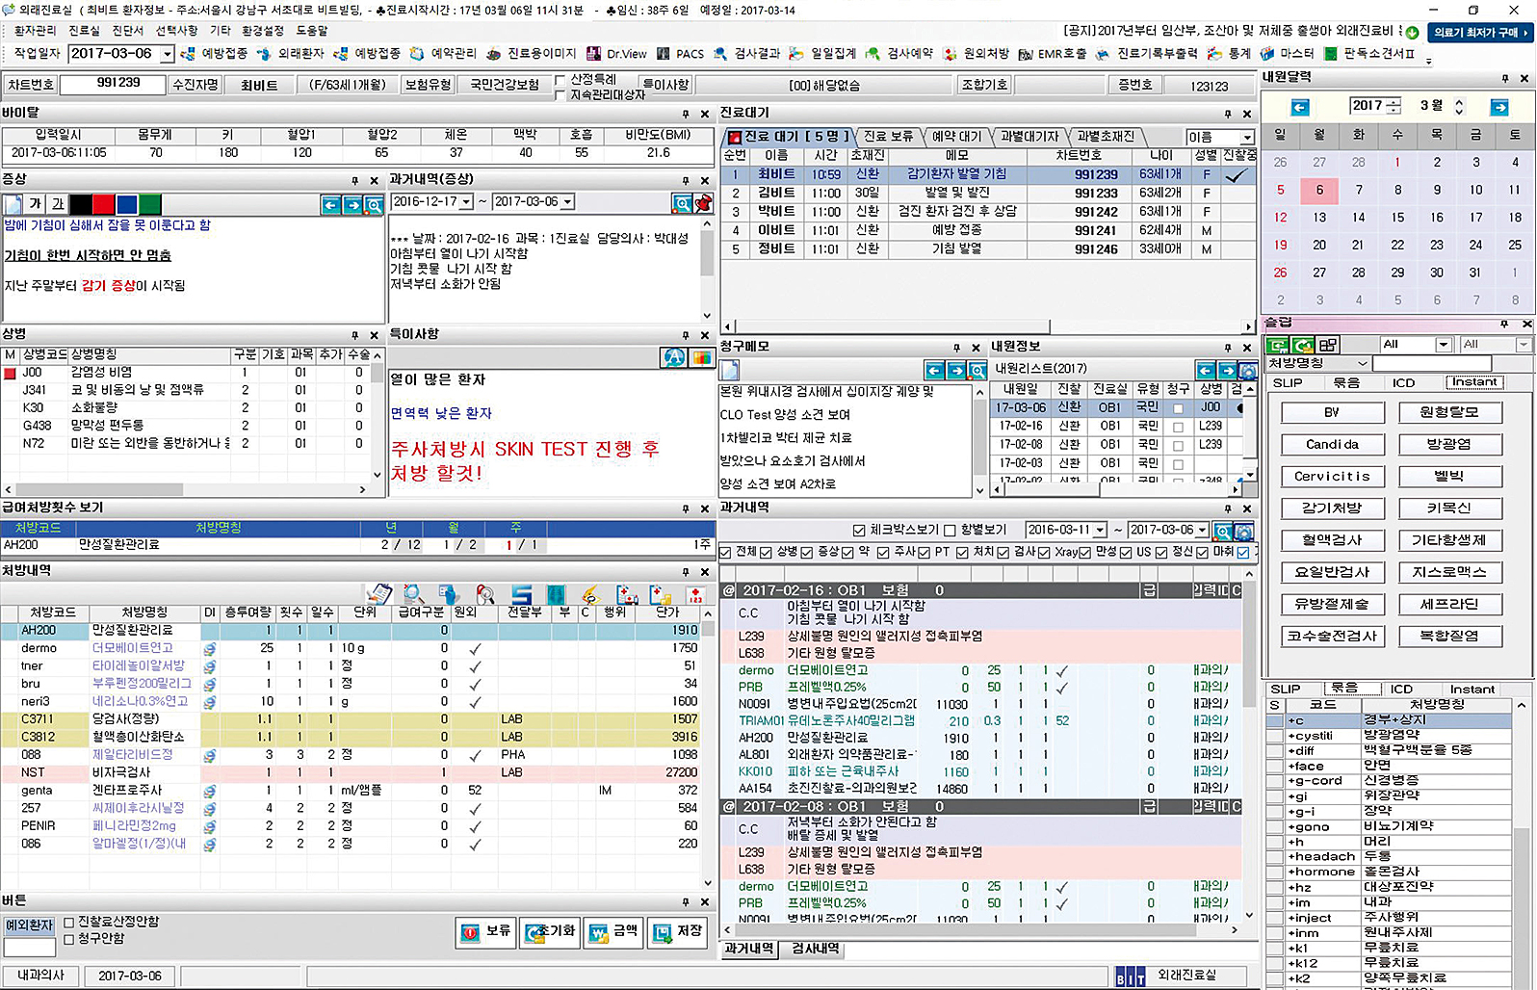Click the pill search icon in 처방내역 toolbar
This screenshot has width=1537, height=990.
coord(484,594)
